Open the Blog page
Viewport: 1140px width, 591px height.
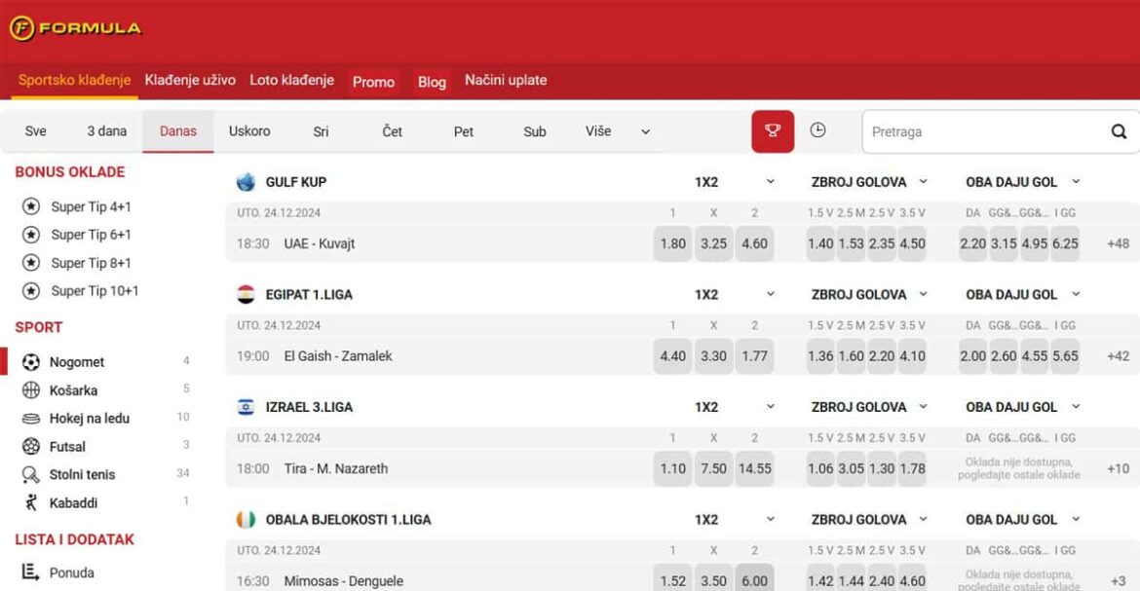[432, 83]
